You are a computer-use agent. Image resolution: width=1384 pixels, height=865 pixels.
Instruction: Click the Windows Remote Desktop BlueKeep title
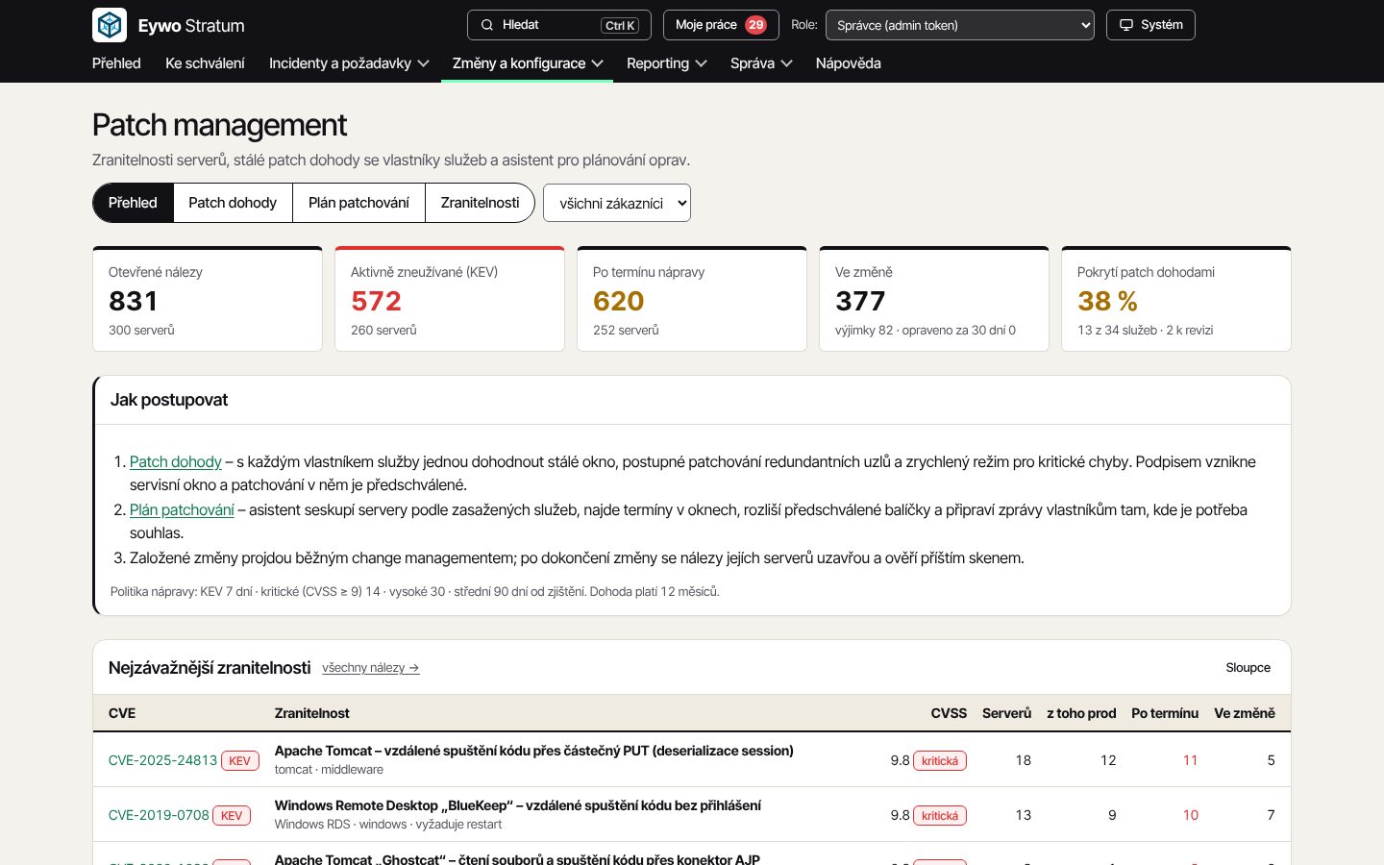(518, 805)
